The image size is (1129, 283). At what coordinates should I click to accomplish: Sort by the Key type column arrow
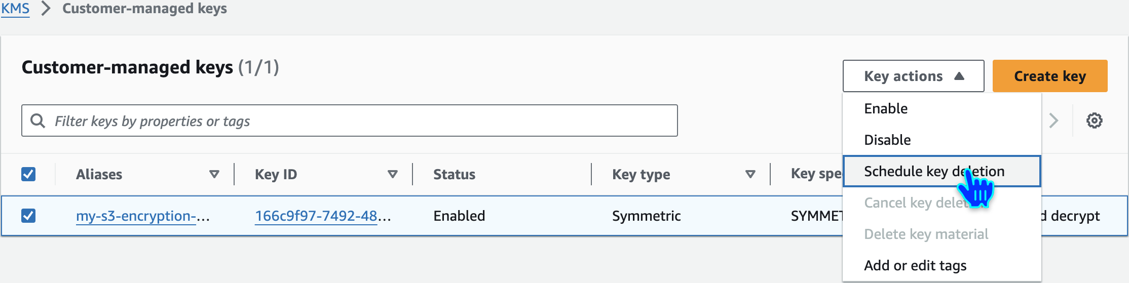pos(750,174)
